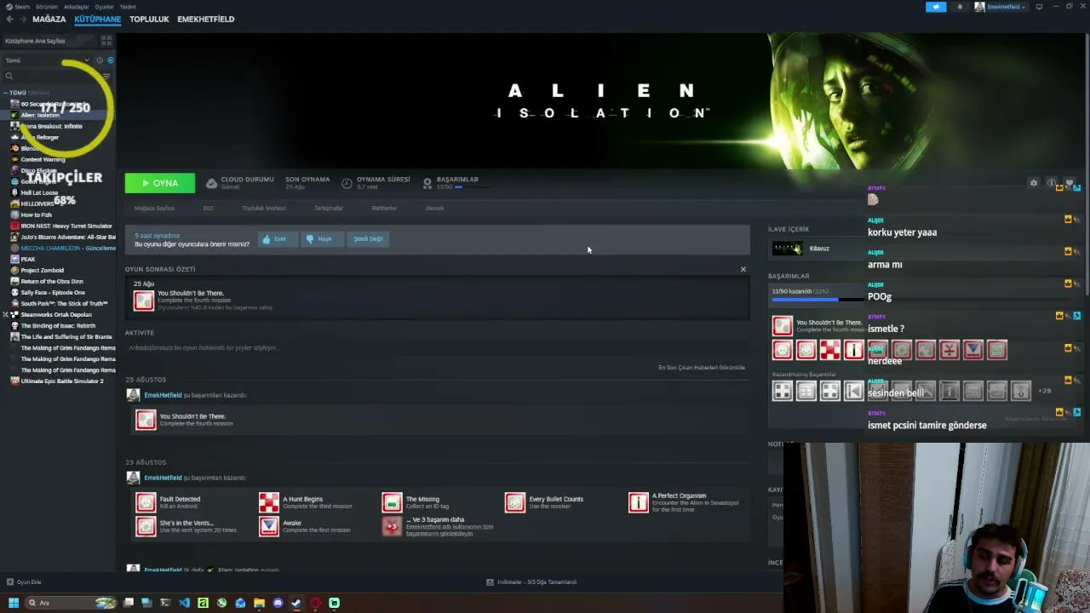This screenshot has width=1090, height=613.
Task: Open the Topluluk Merkezi link
Action: pyautogui.click(x=264, y=208)
